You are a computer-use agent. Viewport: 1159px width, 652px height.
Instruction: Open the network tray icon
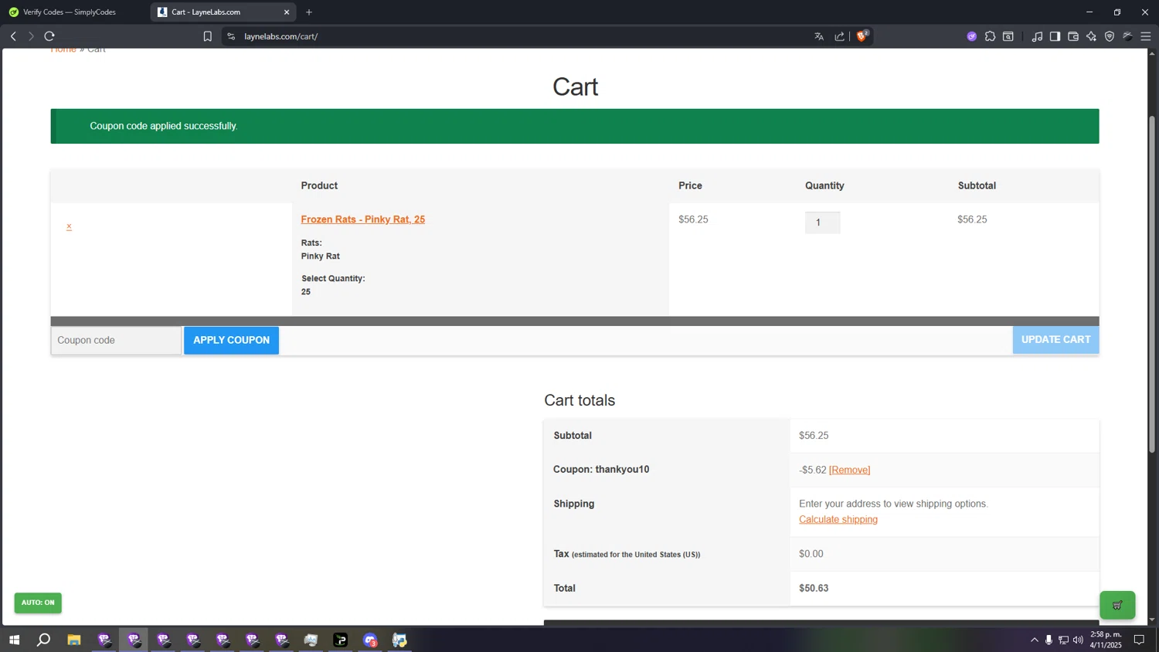point(1063,640)
